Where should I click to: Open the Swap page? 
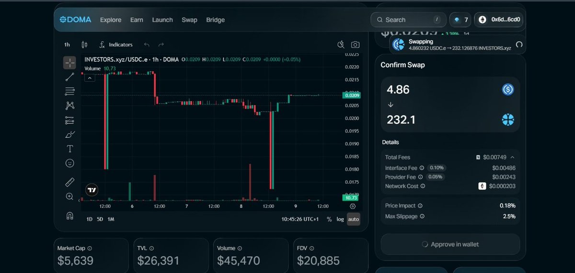pos(189,20)
